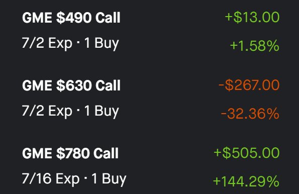
Task: Select the GME ticker in the $490 row
Action: pyautogui.click(x=37, y=18)
